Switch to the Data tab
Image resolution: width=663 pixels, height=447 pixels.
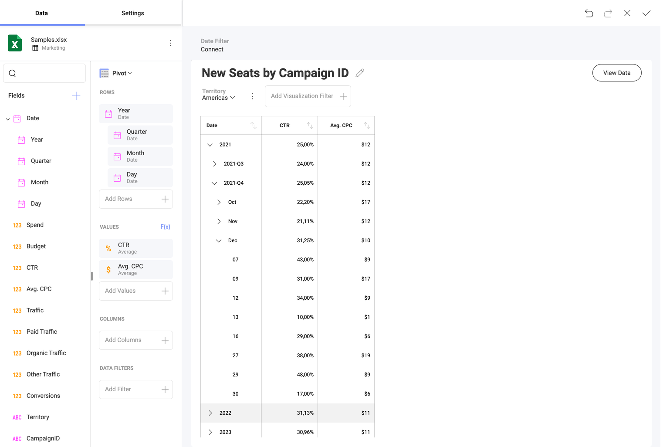click(42, 13)
